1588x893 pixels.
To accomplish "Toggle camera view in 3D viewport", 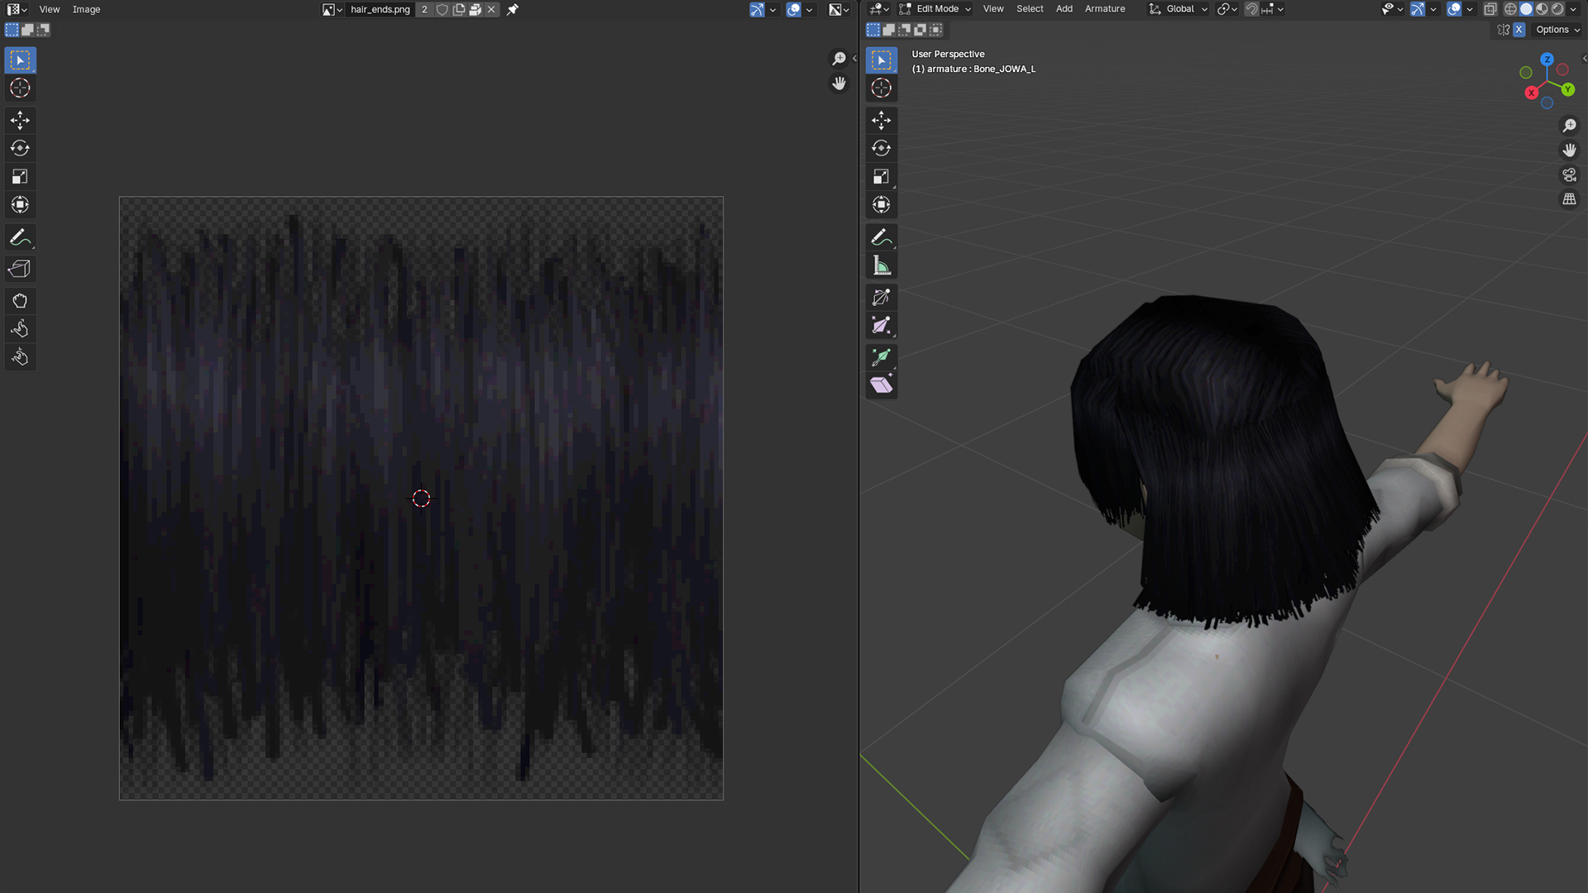I will click(x=1569, y=175).
